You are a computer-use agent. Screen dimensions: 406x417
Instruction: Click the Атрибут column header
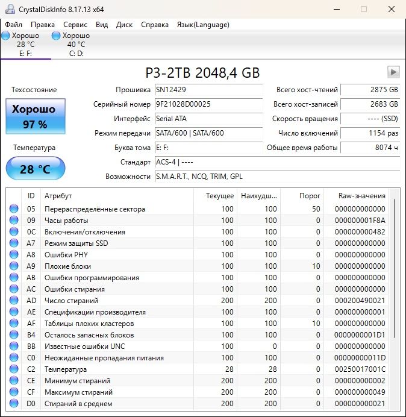pos(117,196)
